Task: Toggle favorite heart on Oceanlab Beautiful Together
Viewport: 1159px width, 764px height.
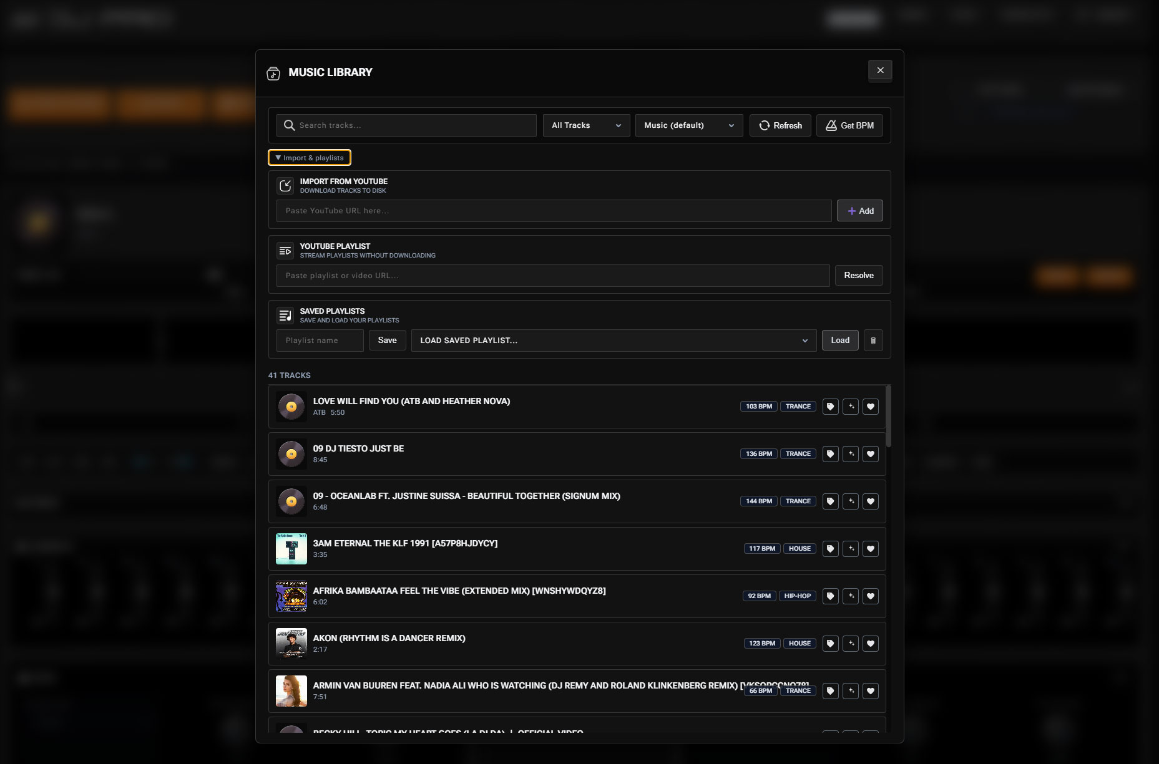Action: pos(871,501)
